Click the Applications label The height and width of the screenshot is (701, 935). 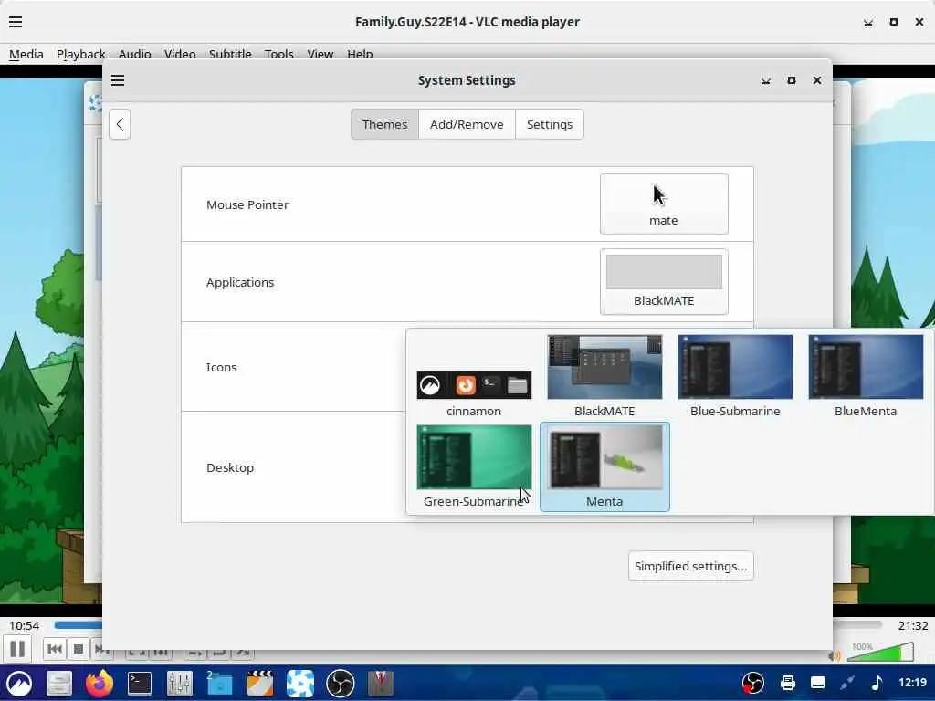point(240,282)
